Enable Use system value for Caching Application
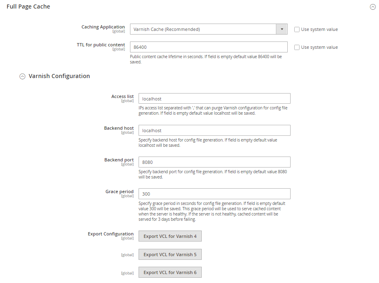This screenshot has width=379, height=283. (x=297, y=29)
